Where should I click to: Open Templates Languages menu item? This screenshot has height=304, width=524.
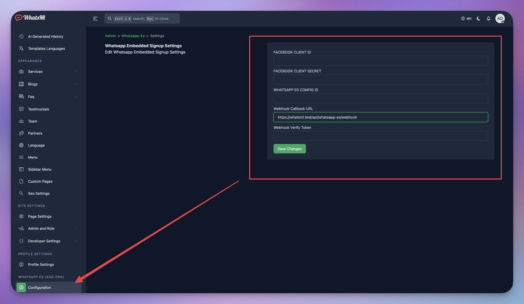point(48,48)
